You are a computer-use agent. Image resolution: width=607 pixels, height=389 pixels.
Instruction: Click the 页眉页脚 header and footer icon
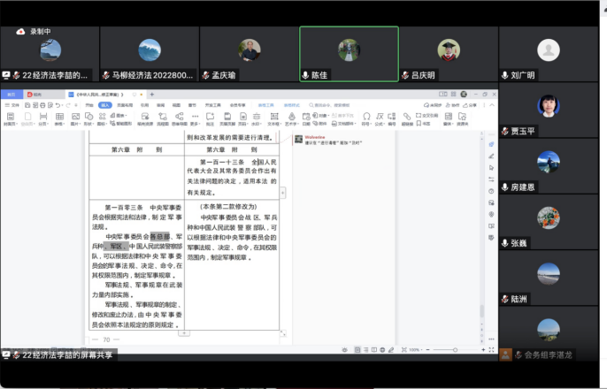point(228,117)
